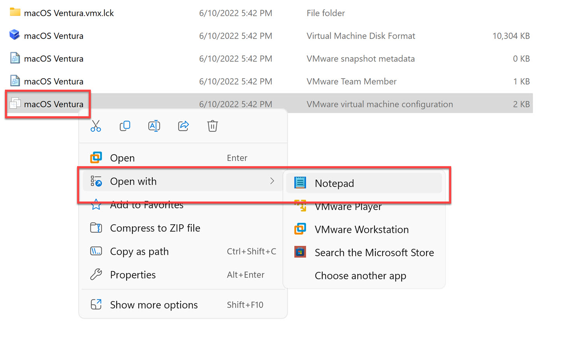Select Open from the context menu
The width and height of the screenshot is (563, 342).
(122, 158)
